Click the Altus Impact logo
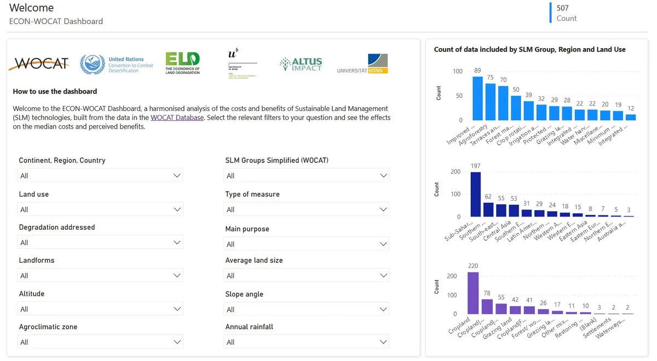The height and width of the screenshot is (361, 657). (x=300, y=63)
